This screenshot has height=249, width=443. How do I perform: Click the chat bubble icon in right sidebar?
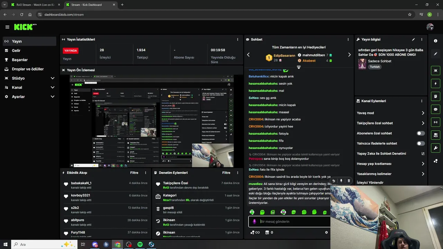435,109
